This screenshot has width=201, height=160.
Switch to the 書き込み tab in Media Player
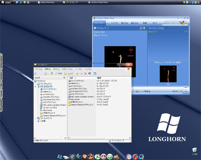pos(135,23)
